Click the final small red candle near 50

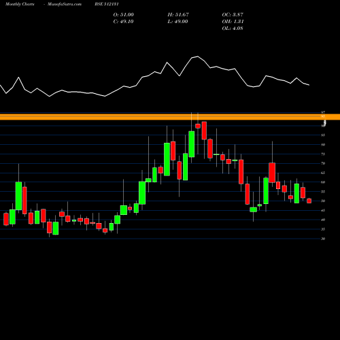[x=309, y=201]
